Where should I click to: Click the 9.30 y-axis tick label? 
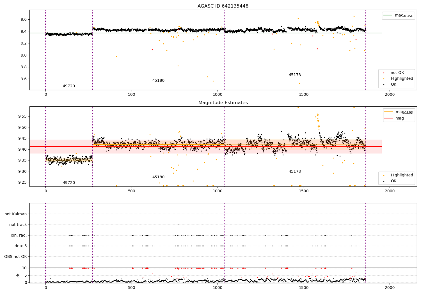point(22,171)
